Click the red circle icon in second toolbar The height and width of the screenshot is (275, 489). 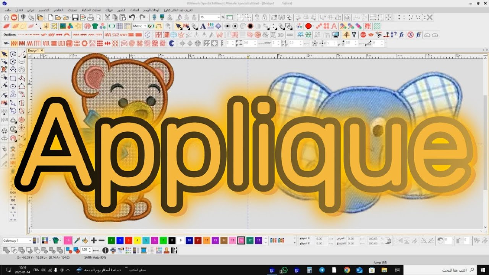[308, 26]
